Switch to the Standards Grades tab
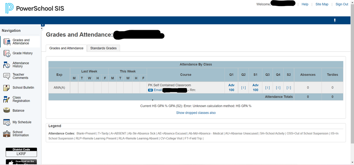 pyautogui.click(x=103, y=48)
